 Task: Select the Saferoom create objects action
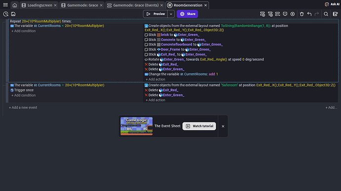pyautogui.click(x=240, y=85)
